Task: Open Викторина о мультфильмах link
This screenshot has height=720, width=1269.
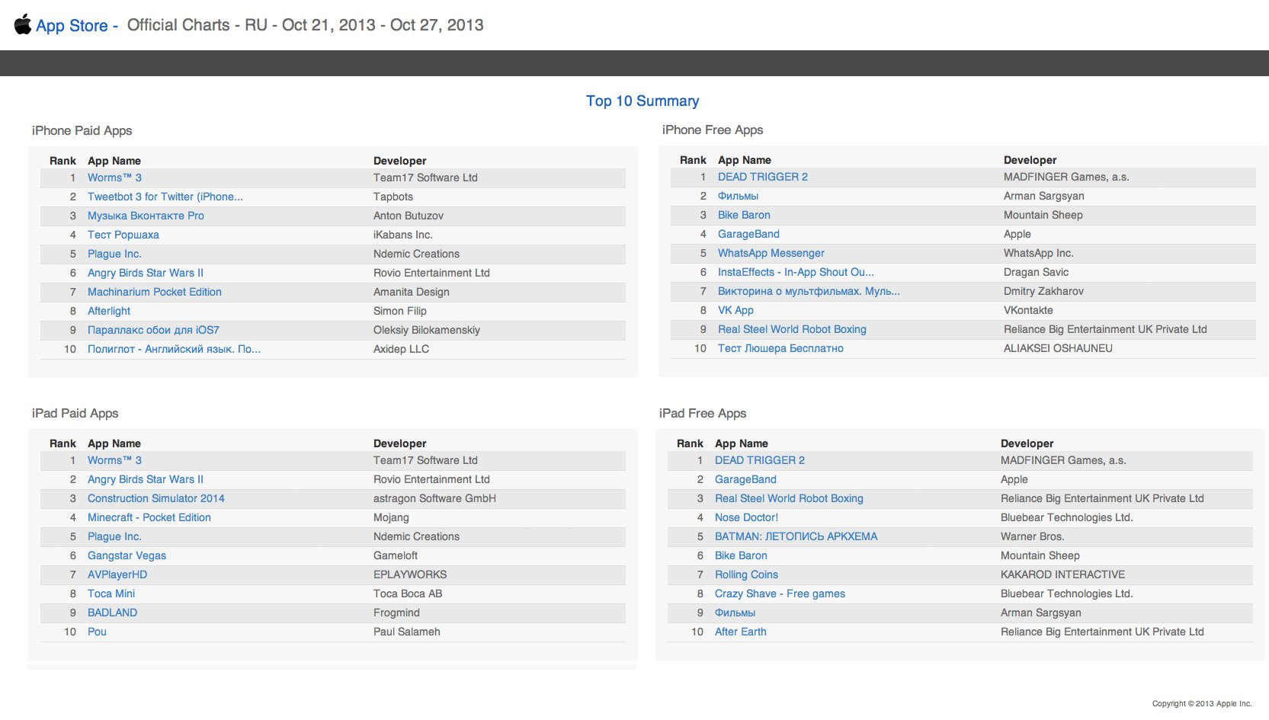Action: tap(809, 291)
